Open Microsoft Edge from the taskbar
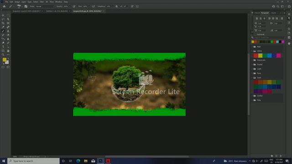 [78, 161]
